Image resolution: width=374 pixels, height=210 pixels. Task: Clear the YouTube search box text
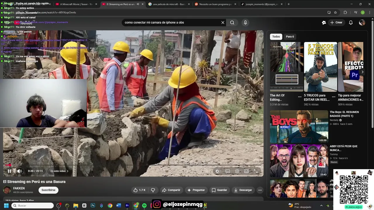click(223, 22)
